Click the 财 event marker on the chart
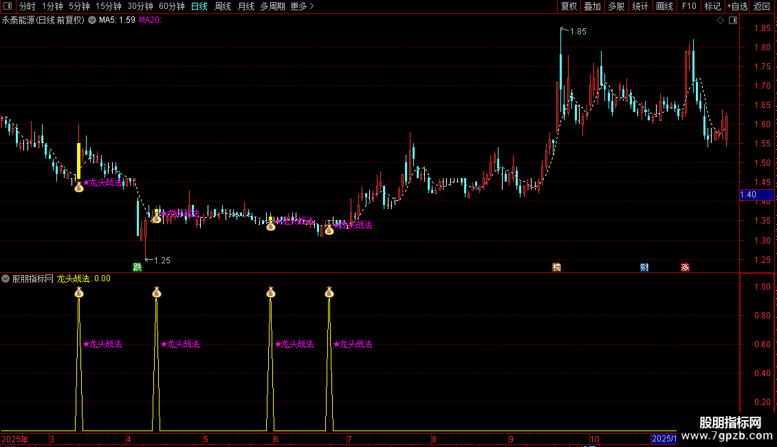The width and height of the screenshot is (777, 447). 644,267
